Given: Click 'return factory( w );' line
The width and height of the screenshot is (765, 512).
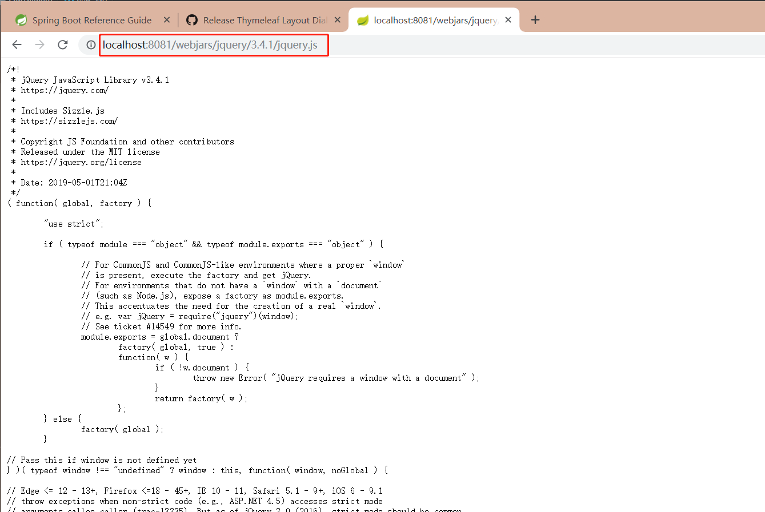Looking at the screenshot, I should [x=201, y=398].
